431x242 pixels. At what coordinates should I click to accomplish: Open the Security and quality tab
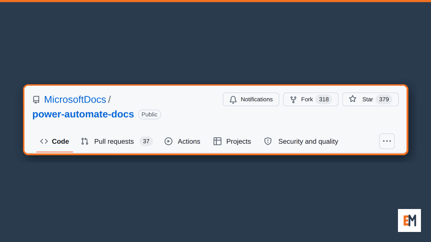[x=301, y=141]
